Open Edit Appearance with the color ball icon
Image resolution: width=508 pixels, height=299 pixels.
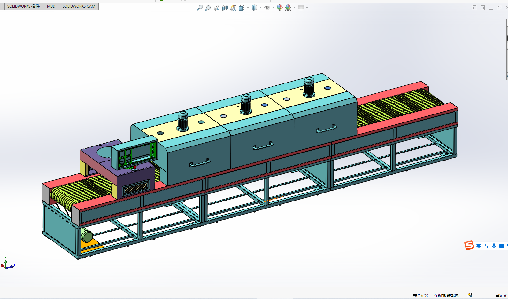click(x=280, y=8)
